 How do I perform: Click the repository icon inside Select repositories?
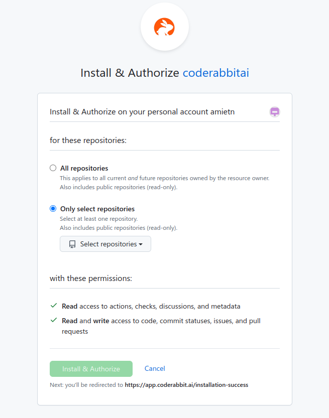[72, 244]
